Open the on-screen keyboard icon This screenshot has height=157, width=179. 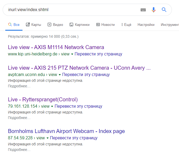point(143,10)
